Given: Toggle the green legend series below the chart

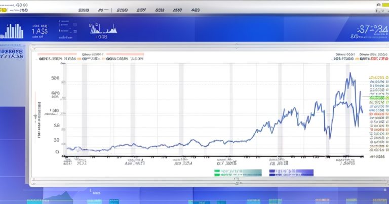Looking at the screenshot, I should pos(237,173).
